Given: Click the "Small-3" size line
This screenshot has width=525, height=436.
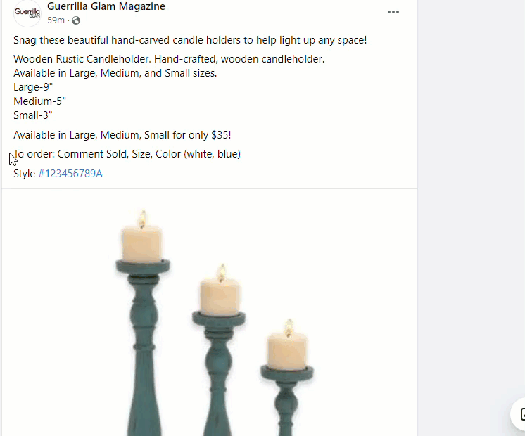Looking at the screenshot, I should pos(33,115).
